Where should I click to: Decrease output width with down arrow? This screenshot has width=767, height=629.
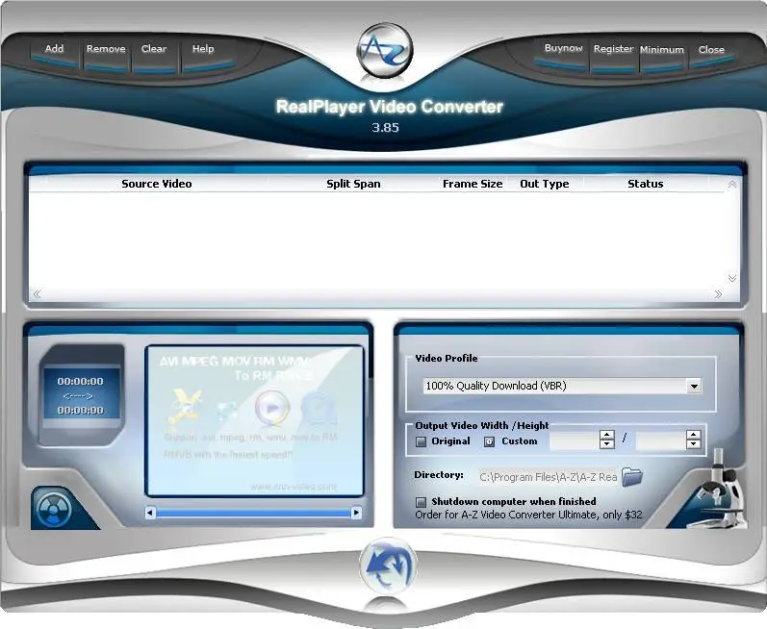point(607,444)
